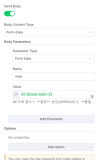Click the fx expression icon
Viewport: 100px width, 160px height.
coord(16,94)
